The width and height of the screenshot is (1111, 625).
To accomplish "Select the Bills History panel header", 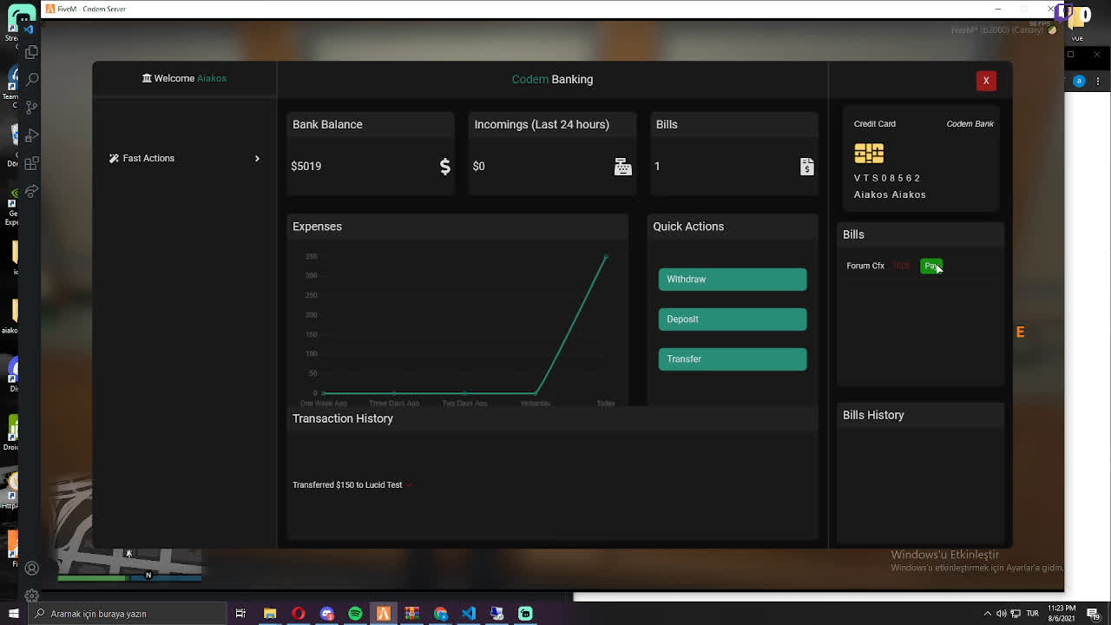I will tap(873, 415).
